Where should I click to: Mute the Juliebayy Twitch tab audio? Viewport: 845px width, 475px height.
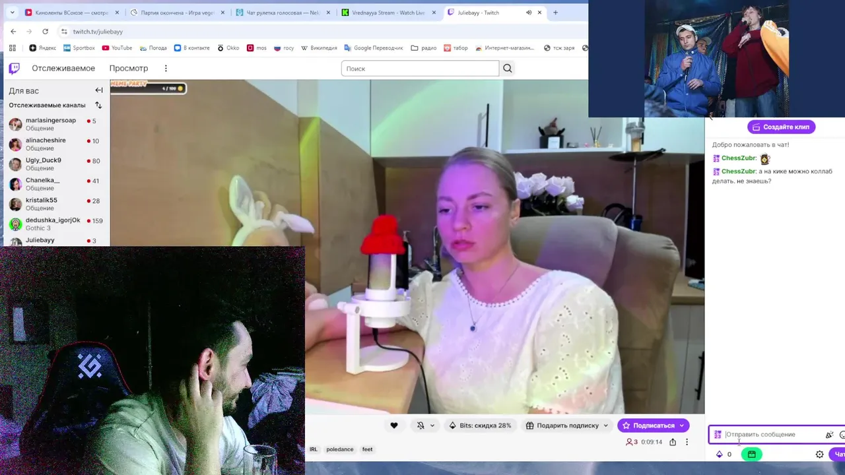[x=529, y=13]
